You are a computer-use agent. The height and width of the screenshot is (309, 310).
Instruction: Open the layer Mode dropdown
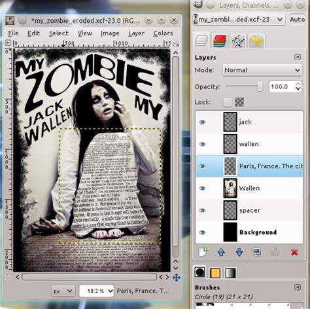point(262,70)
